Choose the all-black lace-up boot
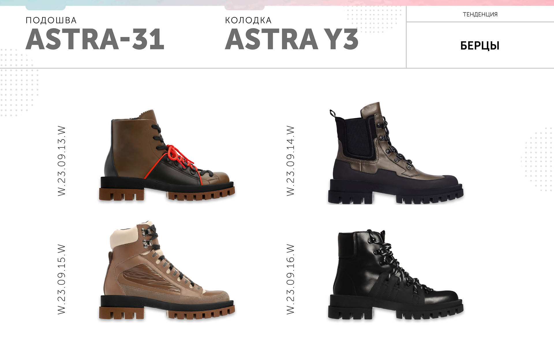 [396, 275]
